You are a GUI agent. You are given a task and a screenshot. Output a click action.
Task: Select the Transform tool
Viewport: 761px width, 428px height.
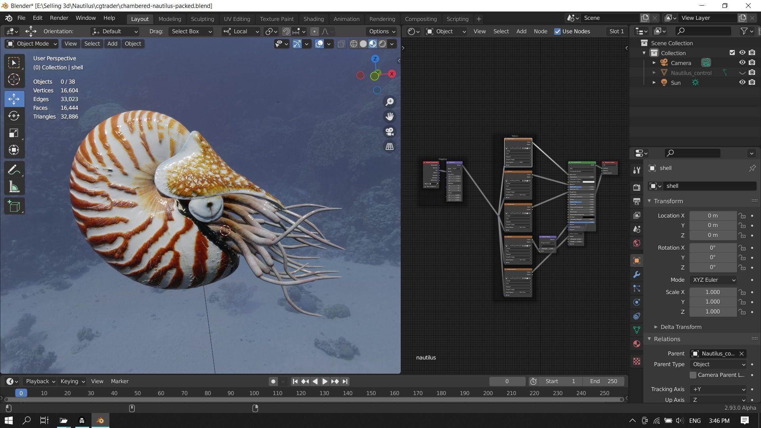[x=14, y=150]
